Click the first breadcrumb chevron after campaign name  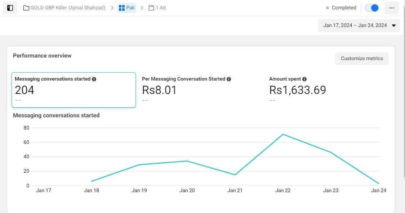coord(112,8)
